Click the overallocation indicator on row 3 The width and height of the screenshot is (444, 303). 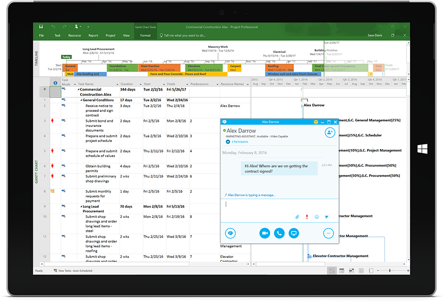point(52,120)
